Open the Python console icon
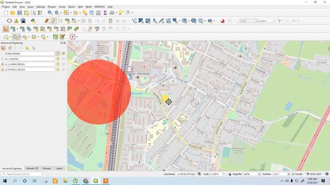The image size is (330, 185). tap(33, 21)
